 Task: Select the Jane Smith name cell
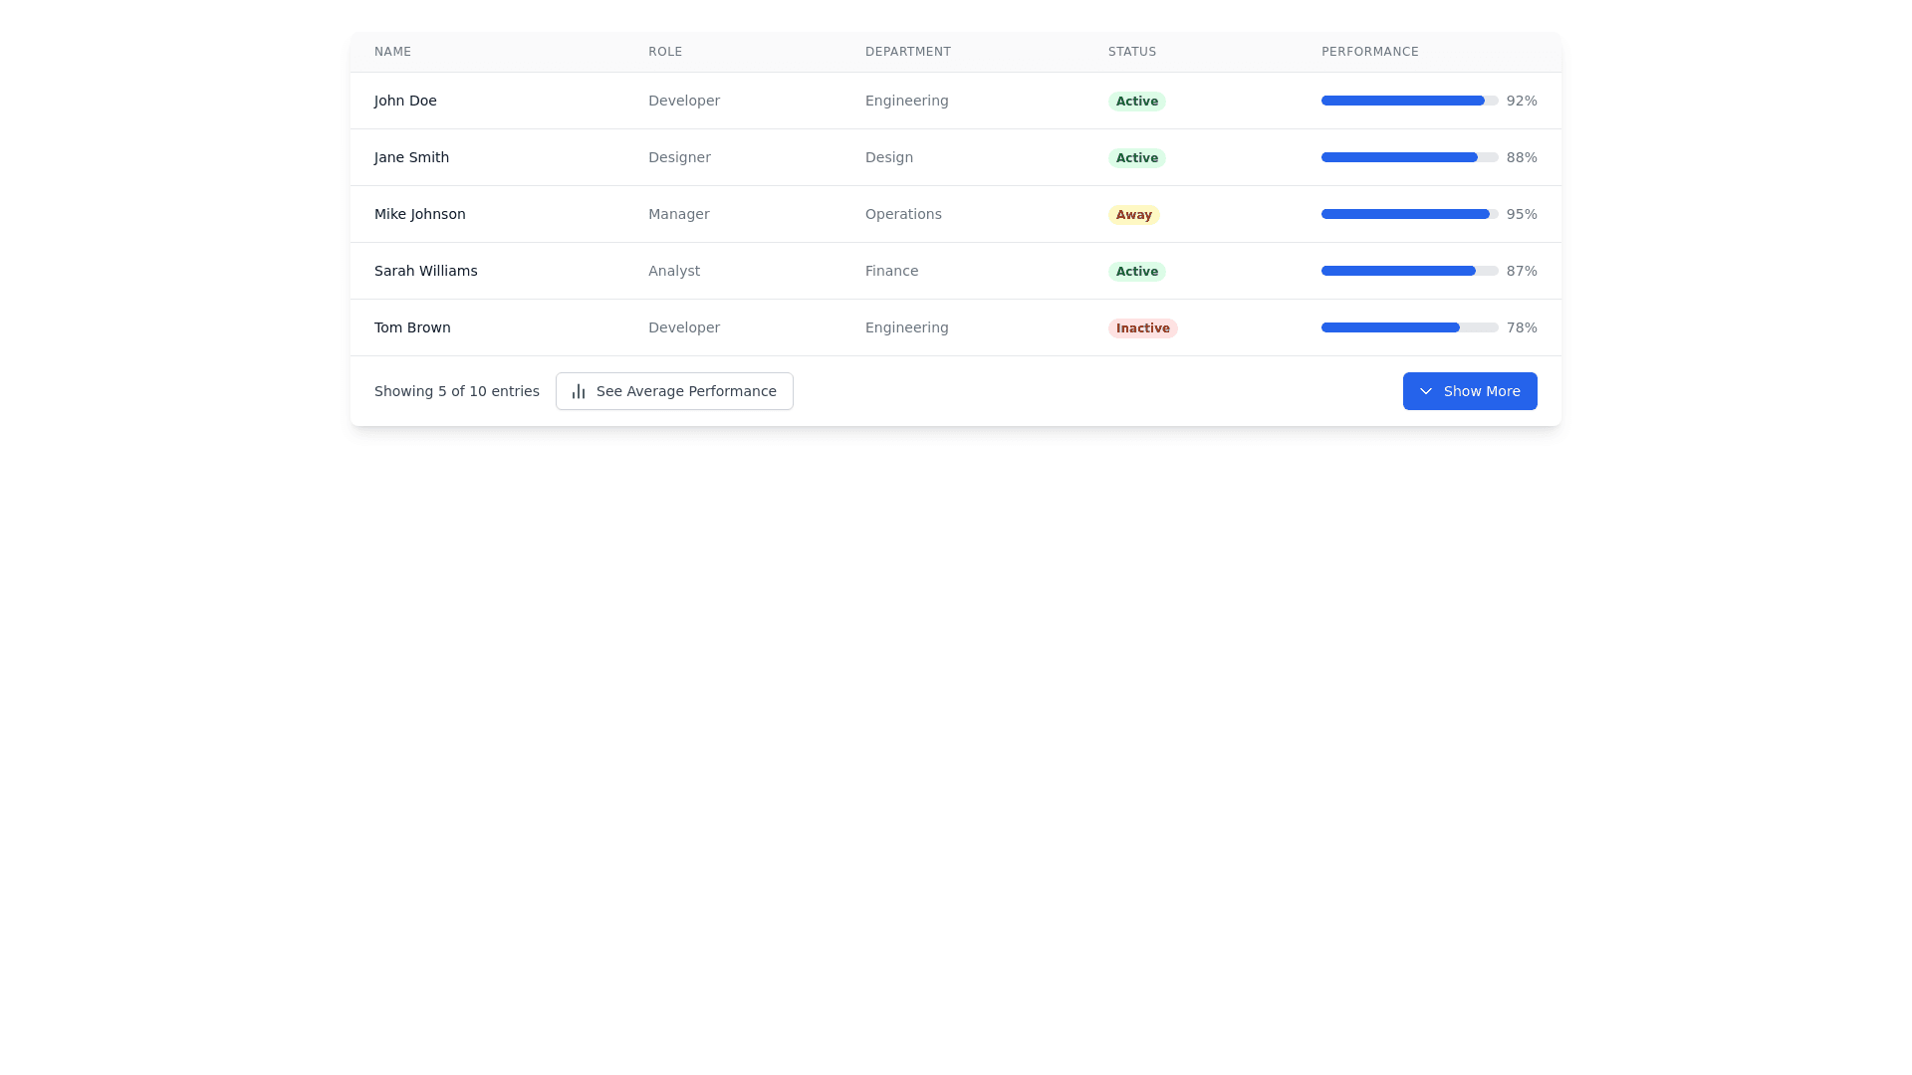(x=411, y=157)
